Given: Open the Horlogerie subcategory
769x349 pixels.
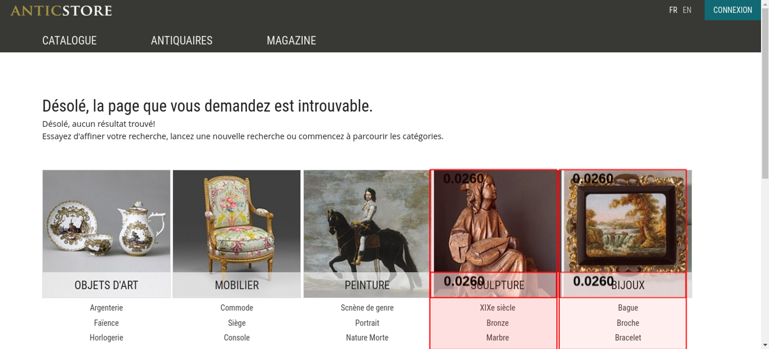Looking at the screenshot, I should pyautogui.click(x=107, y=337).
